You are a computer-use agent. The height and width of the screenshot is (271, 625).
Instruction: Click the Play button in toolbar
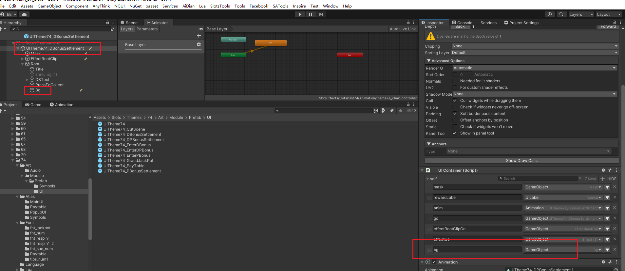pos(300,14)
